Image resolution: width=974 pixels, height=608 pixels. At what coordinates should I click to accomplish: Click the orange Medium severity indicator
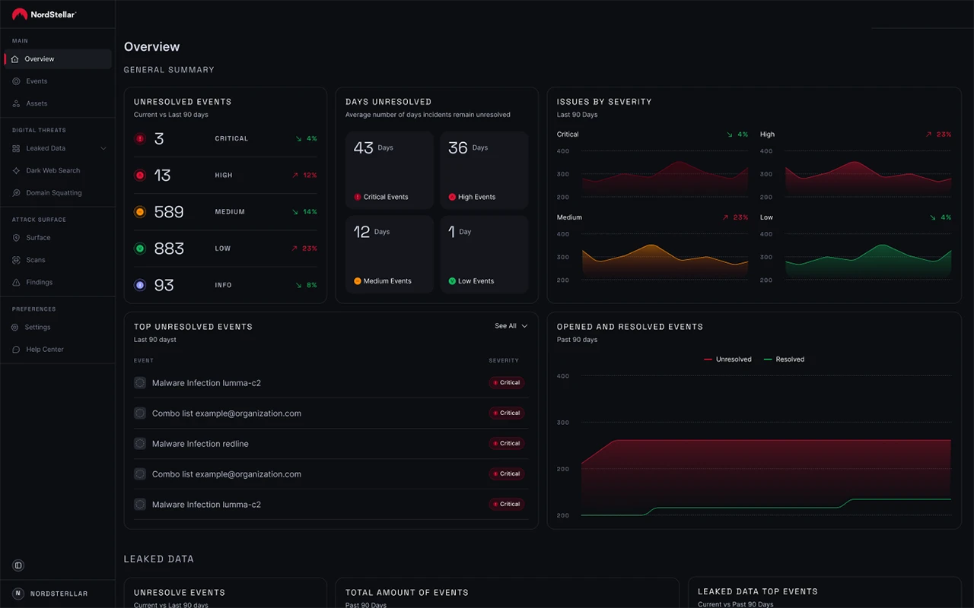click(140, 212)
